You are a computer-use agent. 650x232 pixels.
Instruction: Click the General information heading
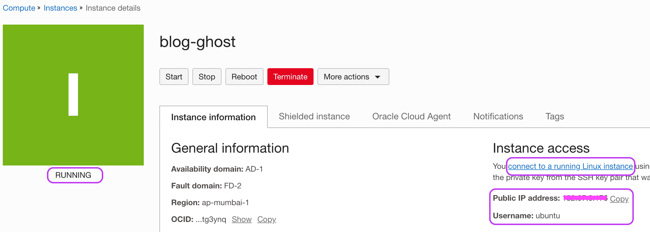point(230,148)
